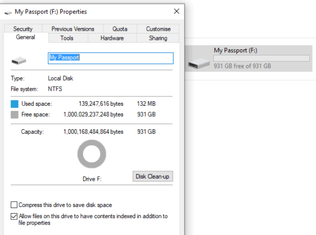
Task: Enable Compress this drive checkbox
Action: 14,205
